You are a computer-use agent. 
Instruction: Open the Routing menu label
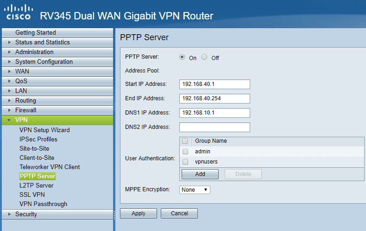point(25,101)
